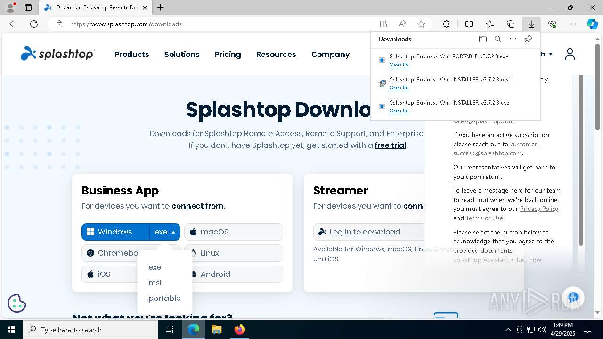This screenshot has width=603, height=339.
Task: Open the Edge app available icon in address bar
Action: point(383,24)
